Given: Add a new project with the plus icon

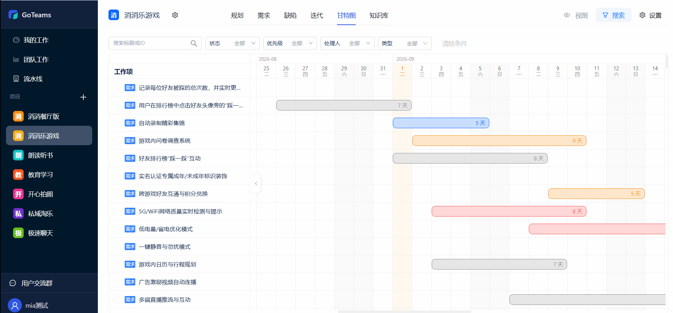Looking at the screenshot, I should pos(83,97).
